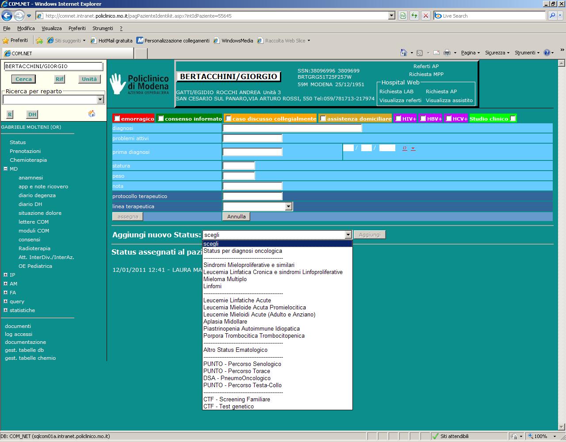The height and width of the screenshot is (442, 566).
Task: Open the Visualizza referti link
Action: click(400, 100)
